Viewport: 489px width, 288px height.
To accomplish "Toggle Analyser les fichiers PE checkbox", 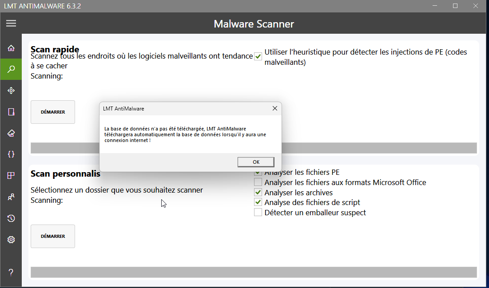I will (x=258, y=173).
